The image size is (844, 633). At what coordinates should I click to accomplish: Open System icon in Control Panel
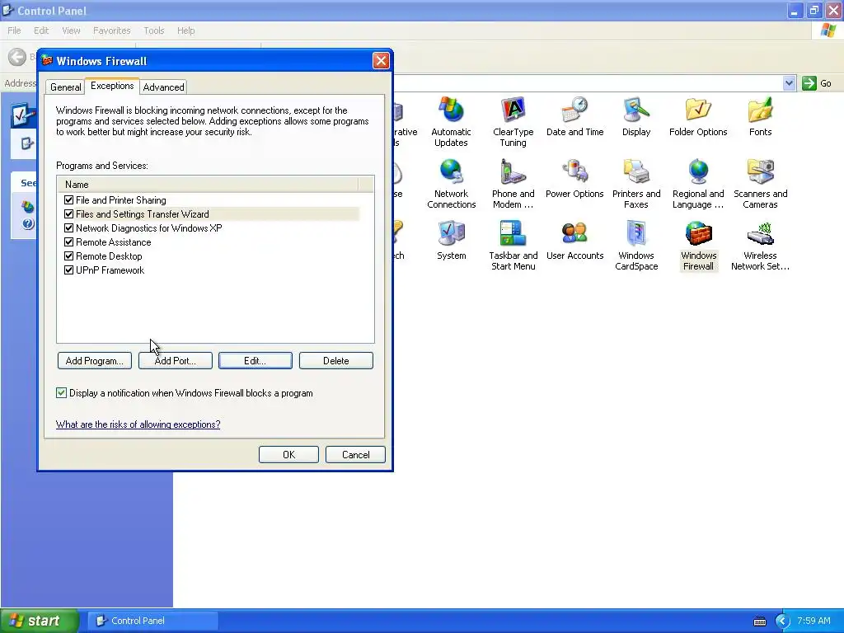coord(451,241)
